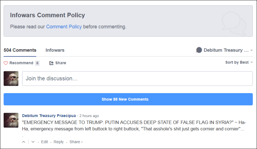This screenshot has width=257, height=149.
Task: Click the Share arrow icon below the tabs
Action: pyautogui.click(x=51, y=63)
